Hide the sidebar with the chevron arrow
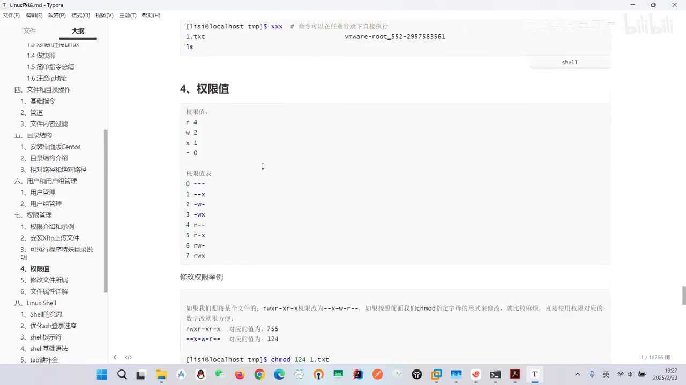Screen dimensions: 686x385 click(115, 357)
